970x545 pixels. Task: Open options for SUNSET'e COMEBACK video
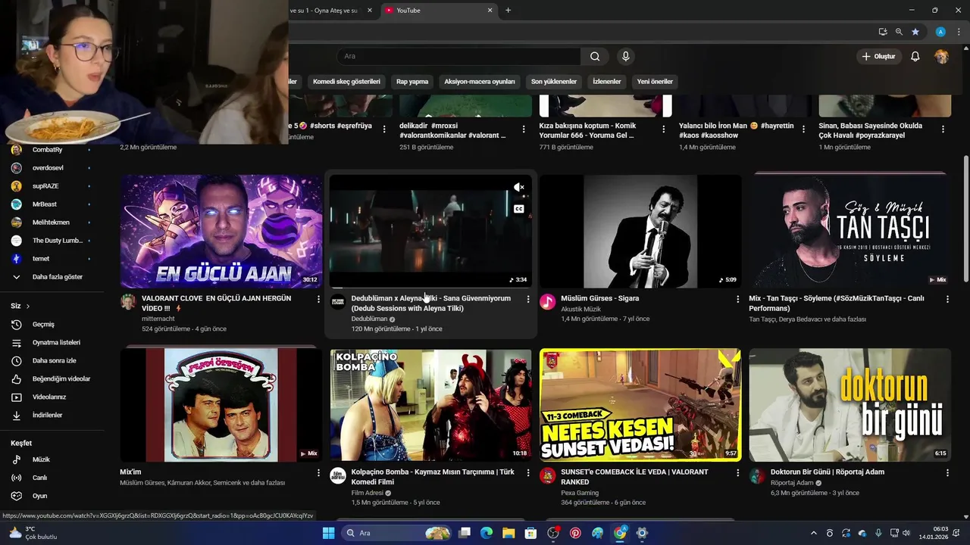[x=738, y=472]
